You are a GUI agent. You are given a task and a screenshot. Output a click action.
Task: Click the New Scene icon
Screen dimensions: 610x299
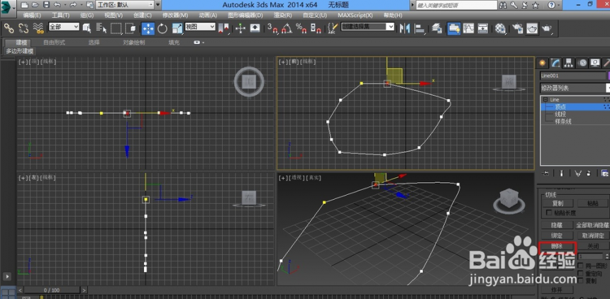[25, 5]
